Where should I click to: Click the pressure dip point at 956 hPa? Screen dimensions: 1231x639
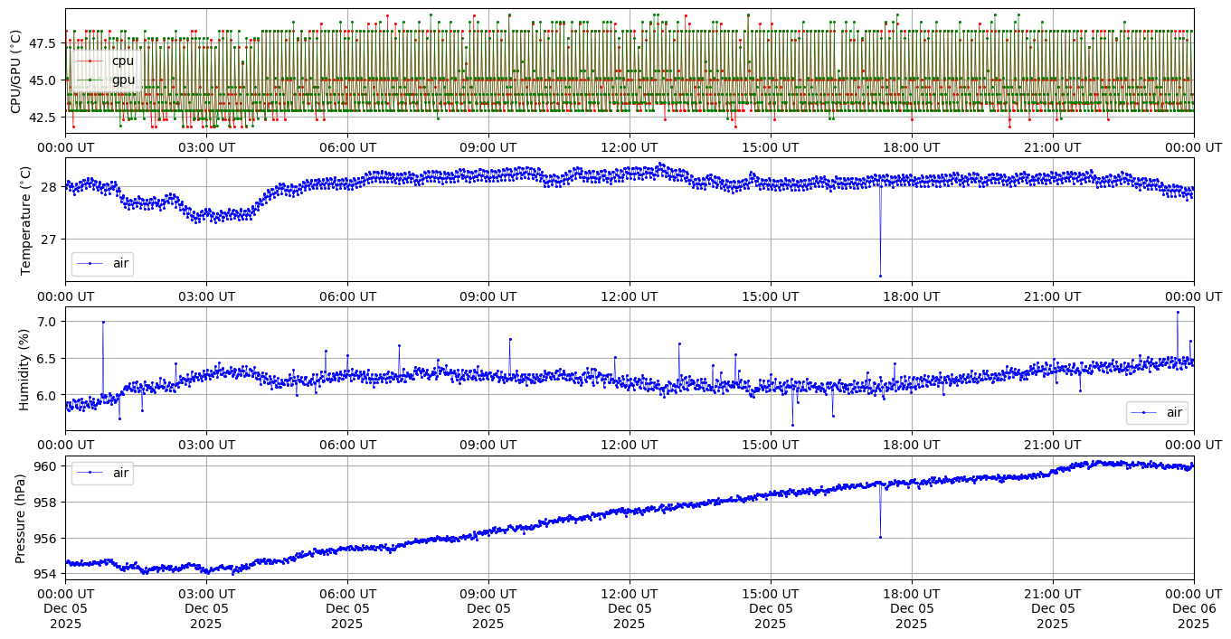point(880,538)
